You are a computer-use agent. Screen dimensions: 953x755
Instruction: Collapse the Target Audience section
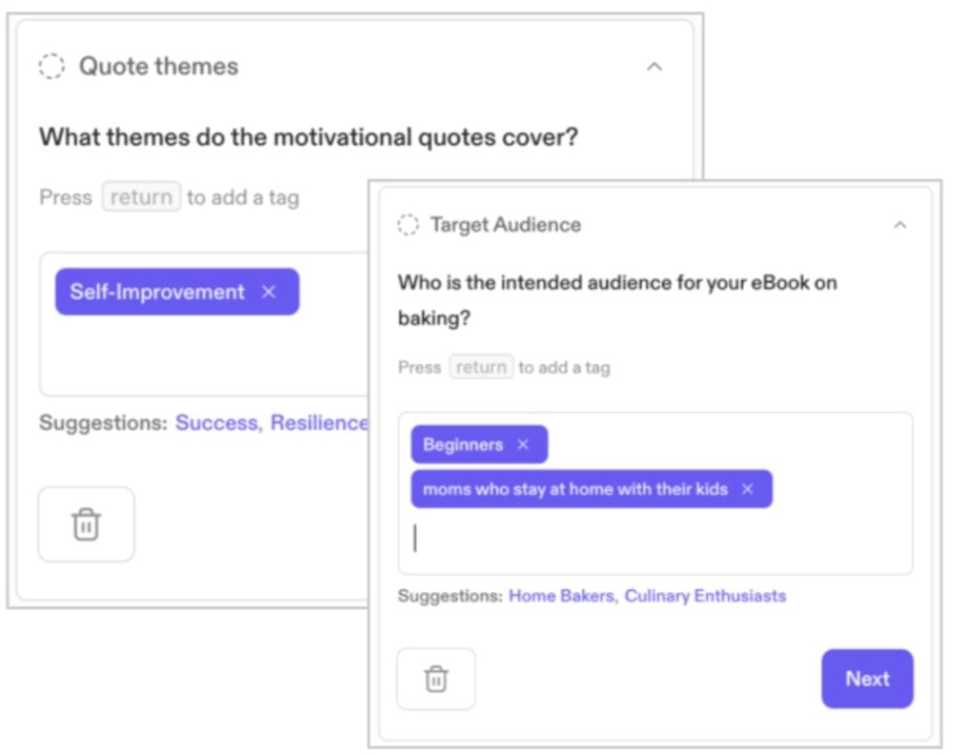click(x=902, y=225)
